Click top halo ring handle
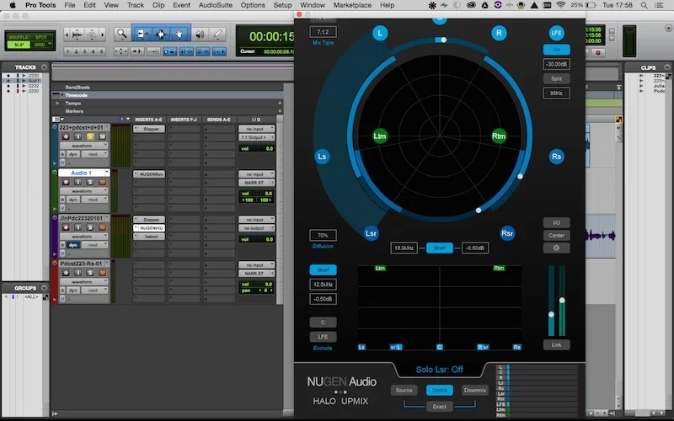The width and height of the screenshot is (674, 421). click(444, 40)
